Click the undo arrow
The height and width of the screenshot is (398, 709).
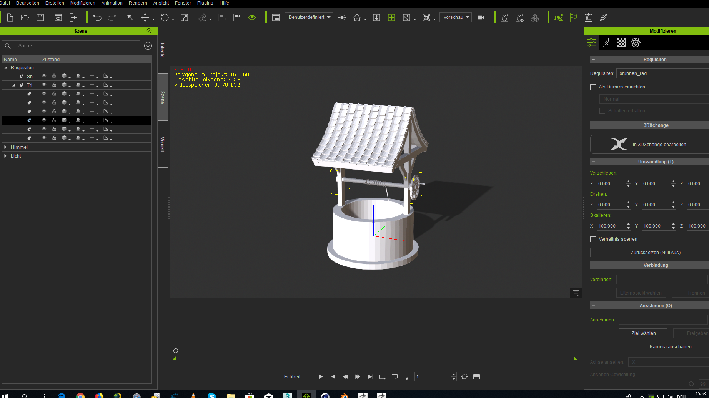pyautogui.click(x=97, y=17)
